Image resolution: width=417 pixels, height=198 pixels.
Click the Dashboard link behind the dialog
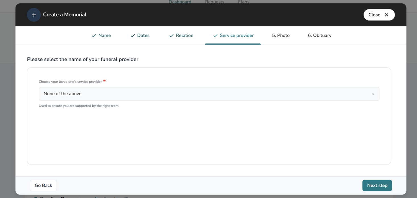pyautogui.click(x=180, y=2)
